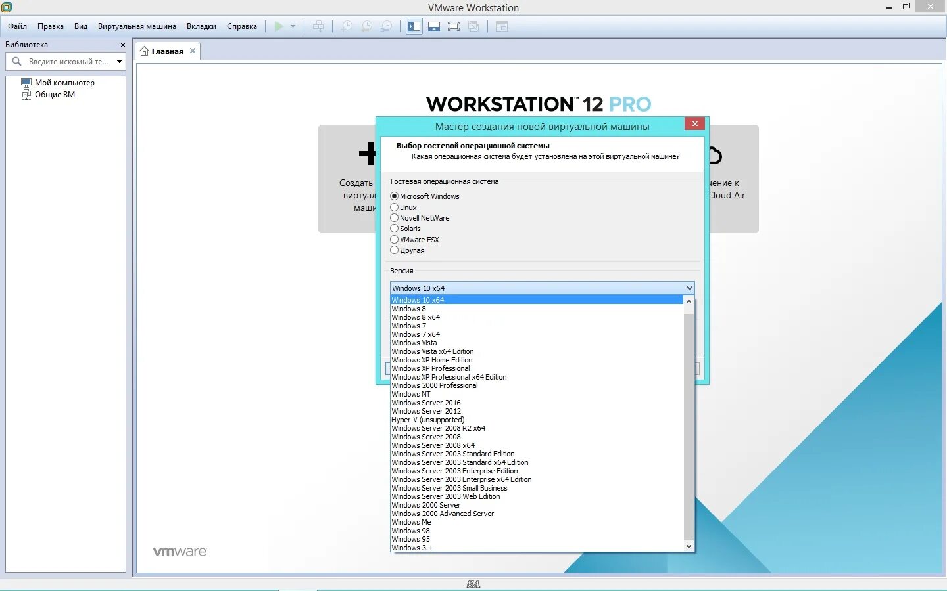Click the snapshot manager toolbar icon
This screenshot has height=591, width=947.
pyautogui.click(x=387, y=26)
